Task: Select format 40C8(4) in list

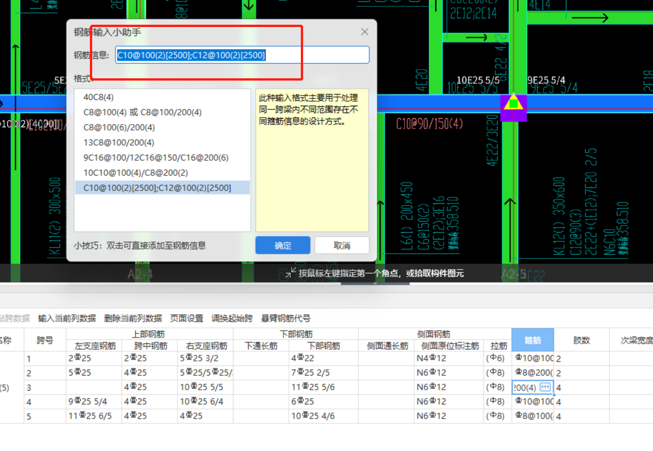Action: [x=162, y=97]
